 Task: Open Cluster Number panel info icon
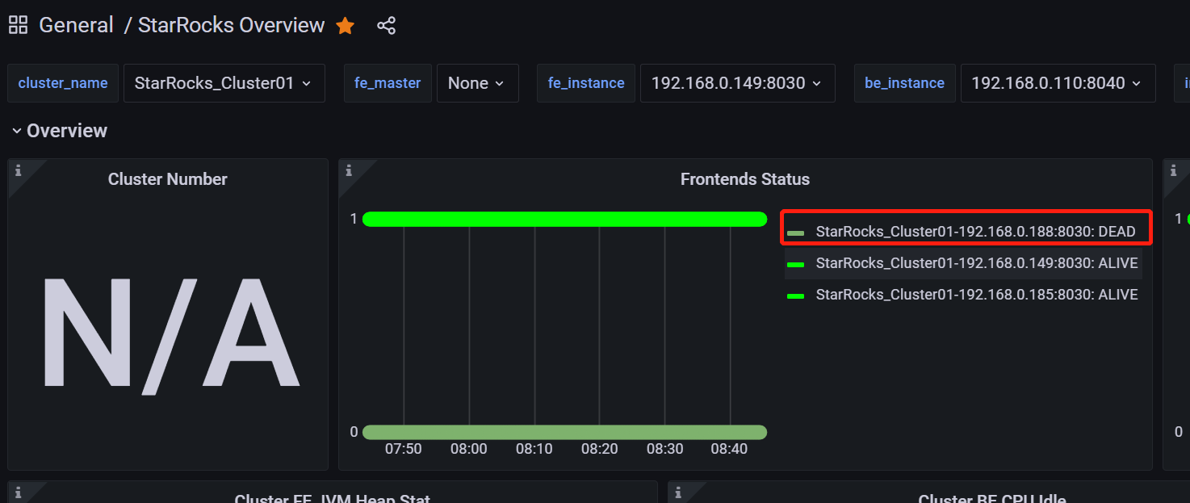click(19, 170)
